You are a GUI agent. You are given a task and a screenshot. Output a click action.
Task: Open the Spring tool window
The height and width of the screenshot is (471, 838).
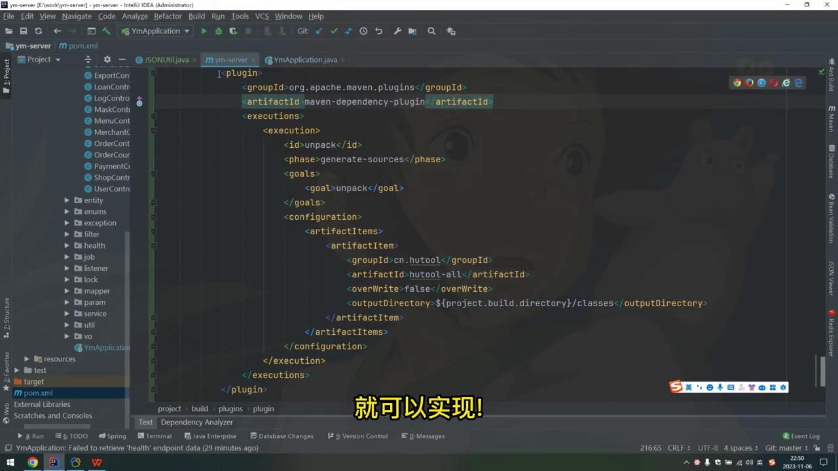coord(112,436)
